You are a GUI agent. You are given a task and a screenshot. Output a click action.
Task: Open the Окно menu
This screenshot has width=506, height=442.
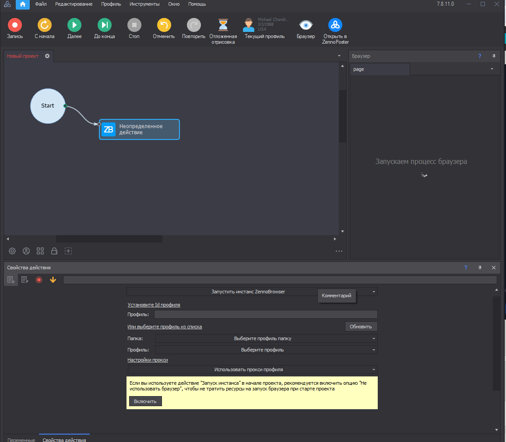[x=174, y=4]
